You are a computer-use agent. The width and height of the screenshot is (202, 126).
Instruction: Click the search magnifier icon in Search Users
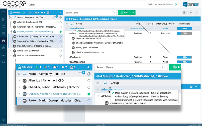pyautogui.click(x=114, y=13)
